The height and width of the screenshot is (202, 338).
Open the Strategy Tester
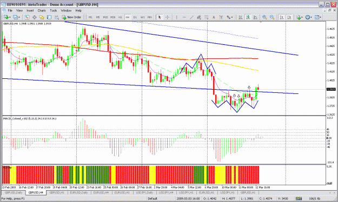[x=56, y=17]
